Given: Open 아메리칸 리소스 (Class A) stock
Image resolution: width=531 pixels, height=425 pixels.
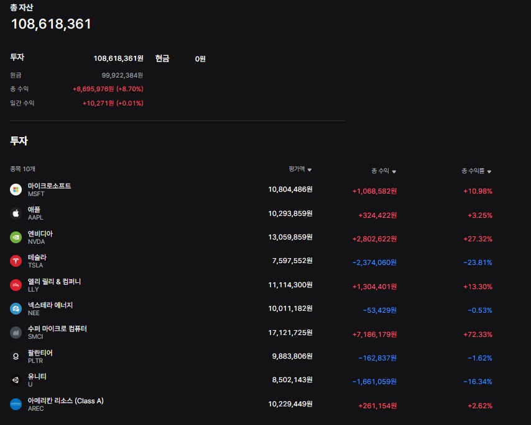Looking at the screenshot, I should pyautogui.click(x=66, y=401).
